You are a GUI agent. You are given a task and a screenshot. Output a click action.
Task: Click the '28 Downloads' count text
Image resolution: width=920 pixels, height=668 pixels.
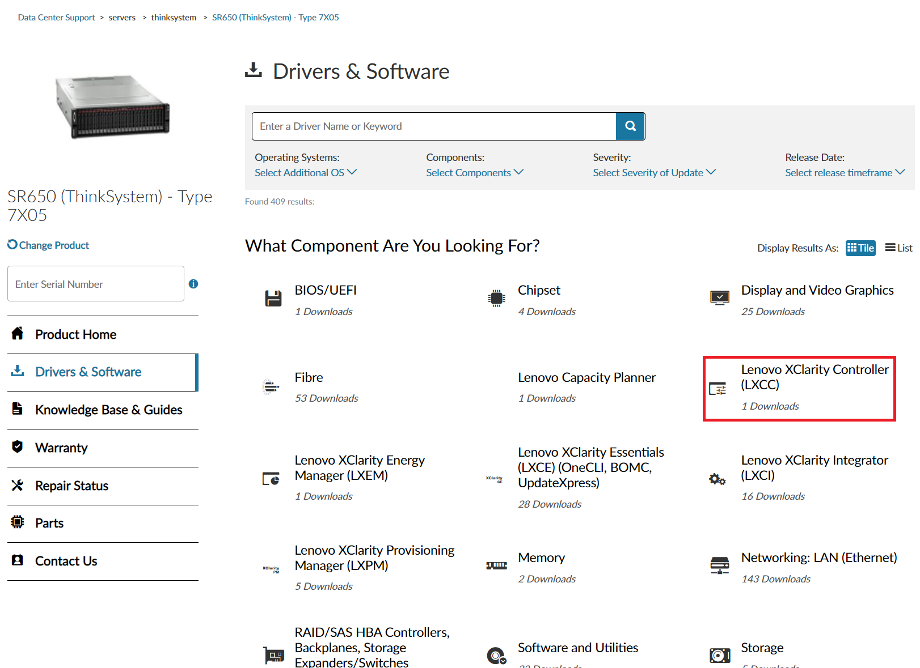550,504
